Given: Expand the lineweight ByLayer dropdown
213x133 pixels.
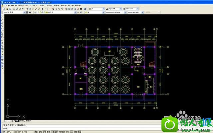Looking at the screenshot, I should tap(142, 12).
